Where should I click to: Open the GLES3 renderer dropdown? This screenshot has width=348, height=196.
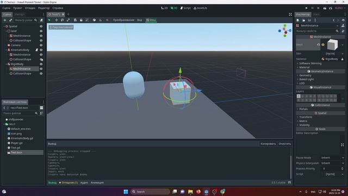(340, 8)
